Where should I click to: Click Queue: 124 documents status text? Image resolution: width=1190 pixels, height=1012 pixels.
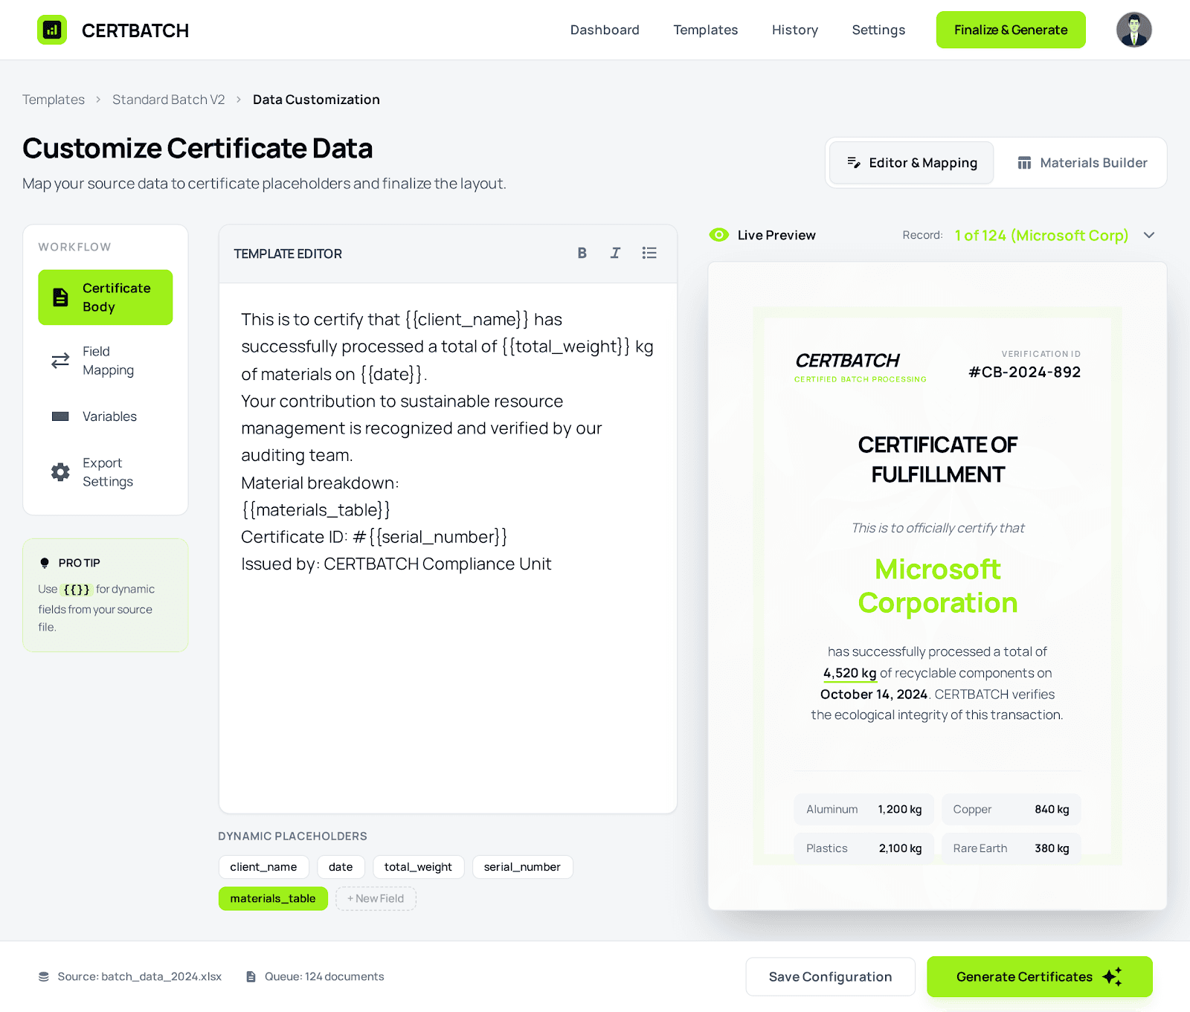coord(324,976)
